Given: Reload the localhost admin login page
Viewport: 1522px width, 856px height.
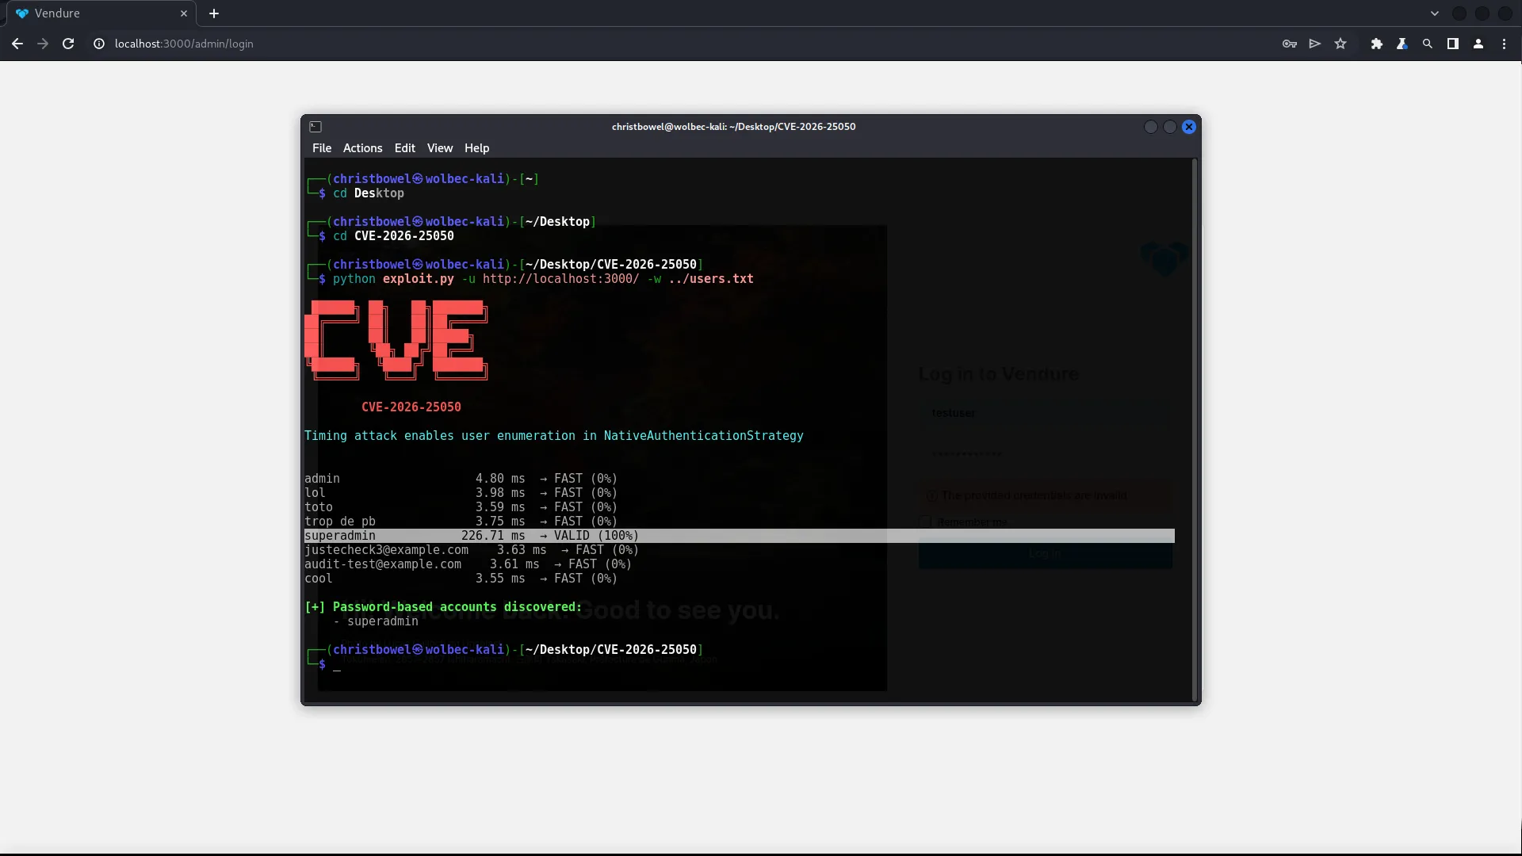Looking at the screenshot, I should coord(68,44).
